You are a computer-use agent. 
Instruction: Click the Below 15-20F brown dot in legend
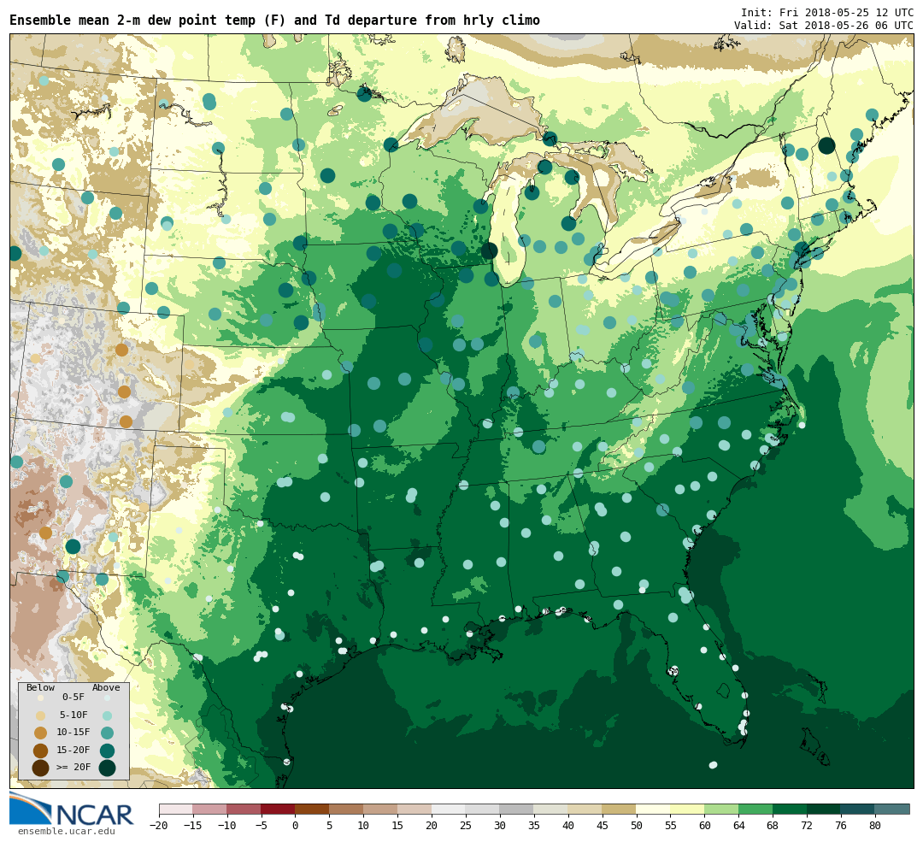coord(41,751)
